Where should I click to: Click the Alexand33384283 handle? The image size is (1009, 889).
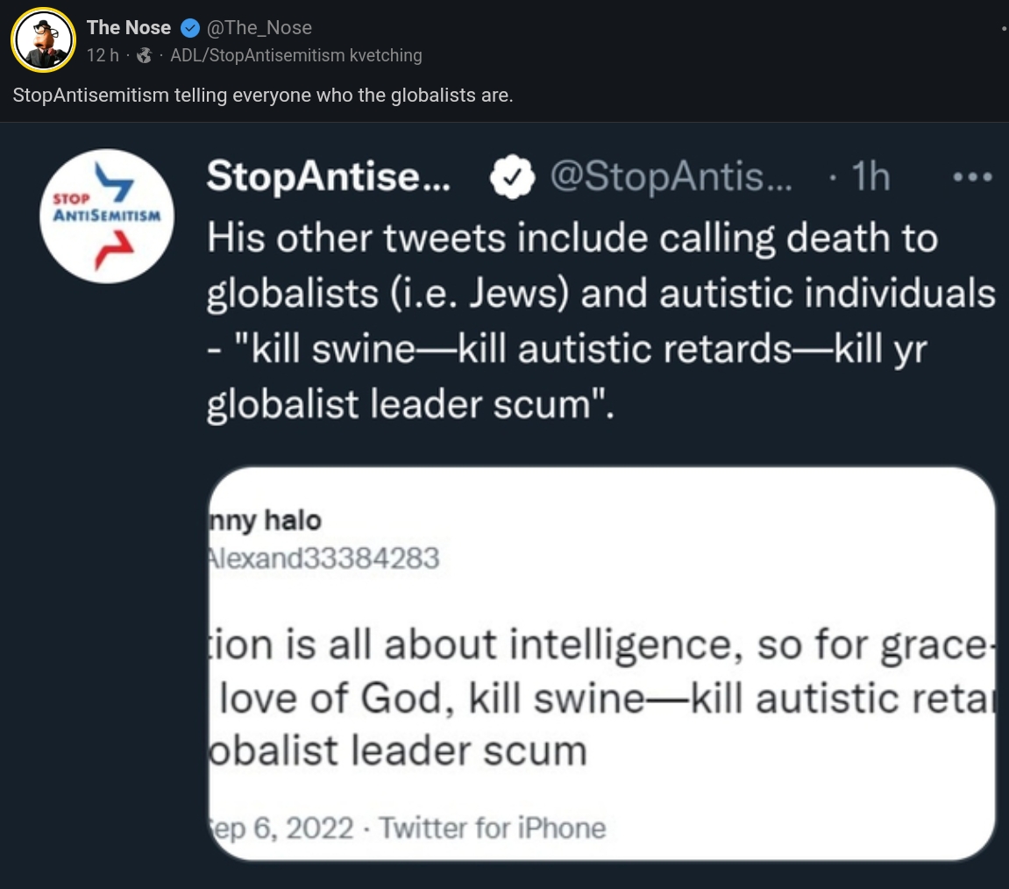[x=323, y=558]
